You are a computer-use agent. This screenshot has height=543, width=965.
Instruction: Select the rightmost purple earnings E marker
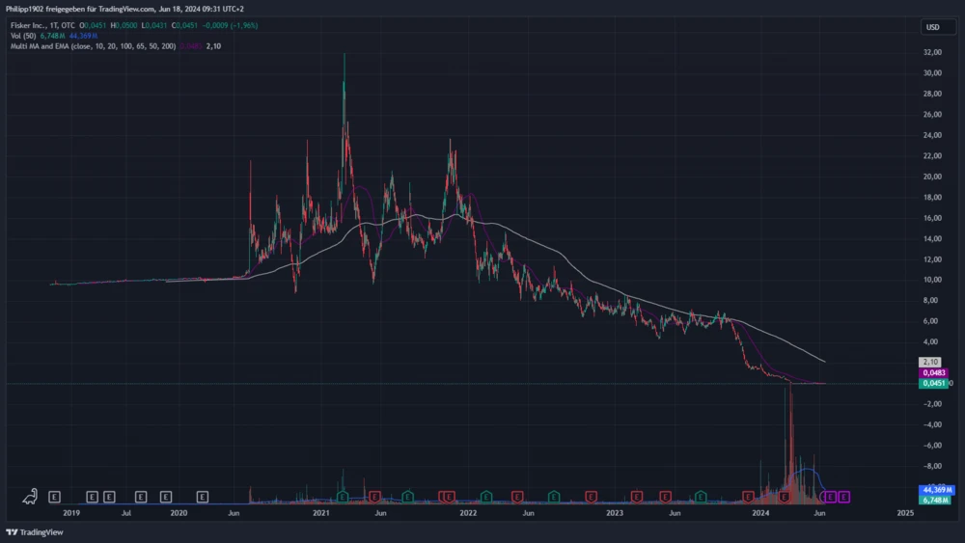coord(844,497)
